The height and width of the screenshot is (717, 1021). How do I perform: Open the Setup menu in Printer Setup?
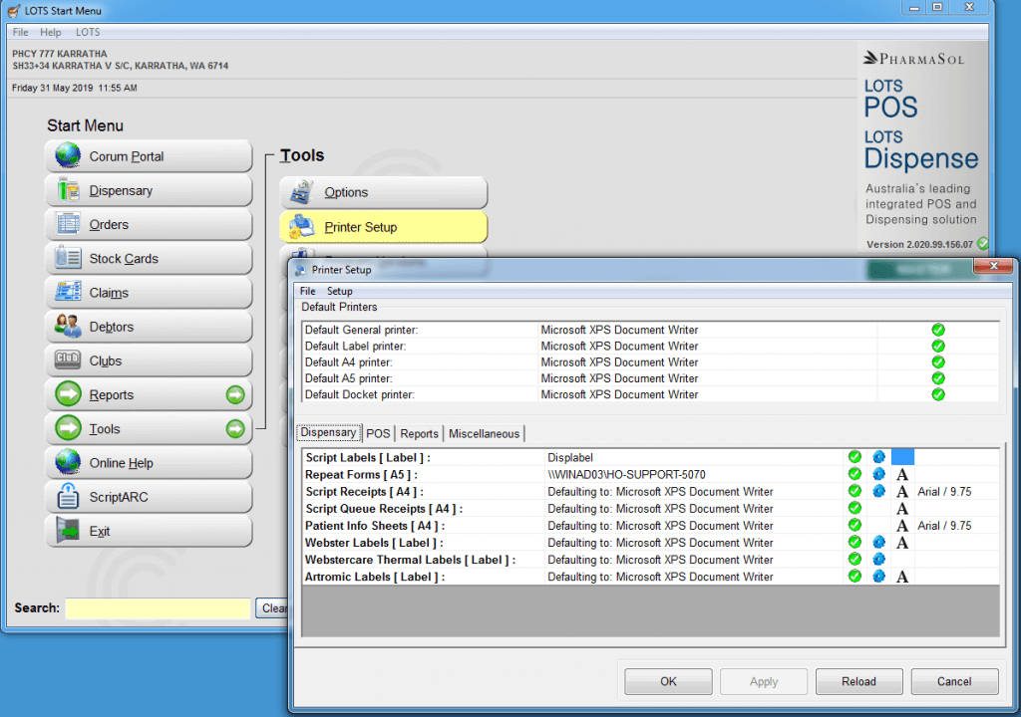coord(340,292)
